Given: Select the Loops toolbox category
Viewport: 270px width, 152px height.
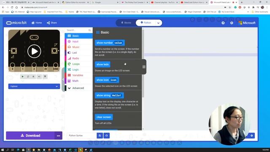Looking at the screenshot, I should point(79,64).
